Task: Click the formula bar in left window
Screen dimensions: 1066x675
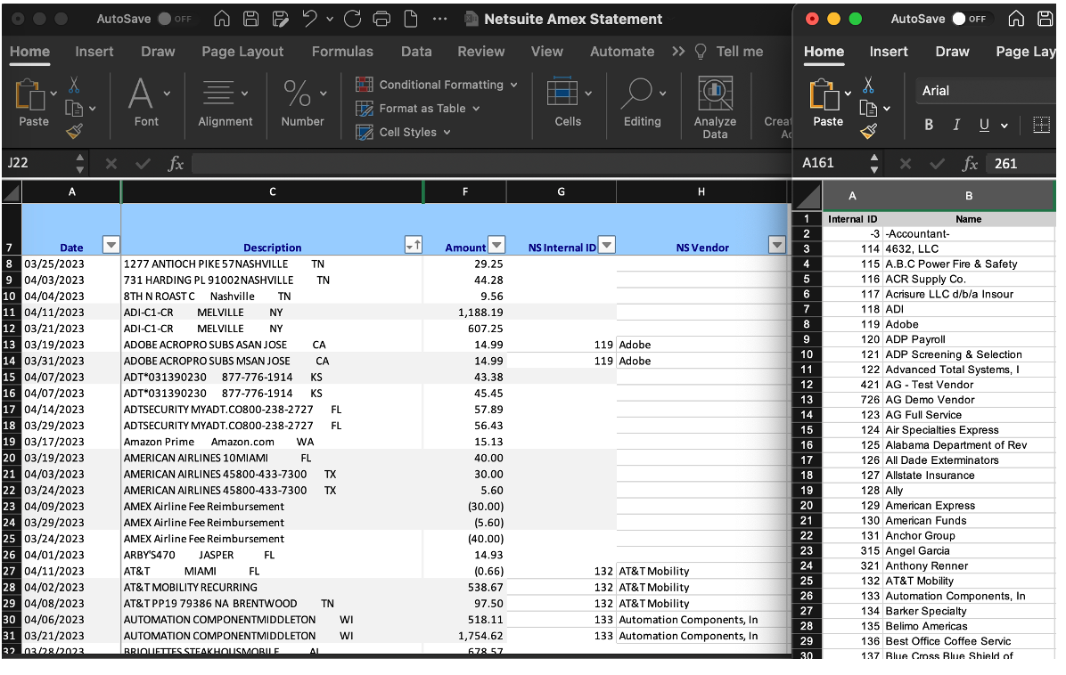Action: coord(489,163)
